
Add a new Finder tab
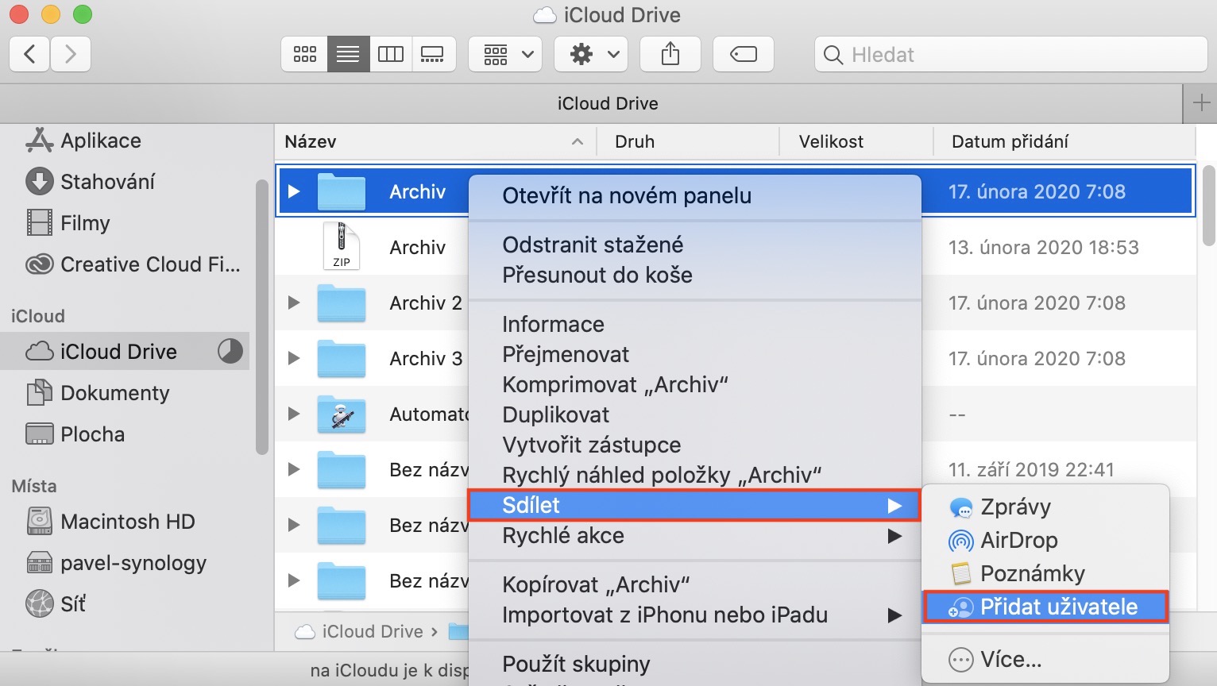pyautogui.click(x=1200, y=103)
